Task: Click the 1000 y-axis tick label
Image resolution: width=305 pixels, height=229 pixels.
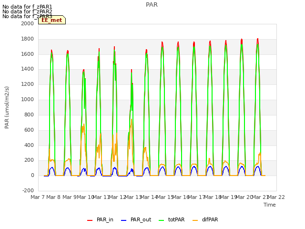Action: pyautogui.click(x=28, y=100)
